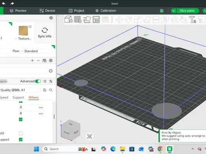Click the Slice plate button
Viewport: 206px width, 154px height.
click(187, 11)
